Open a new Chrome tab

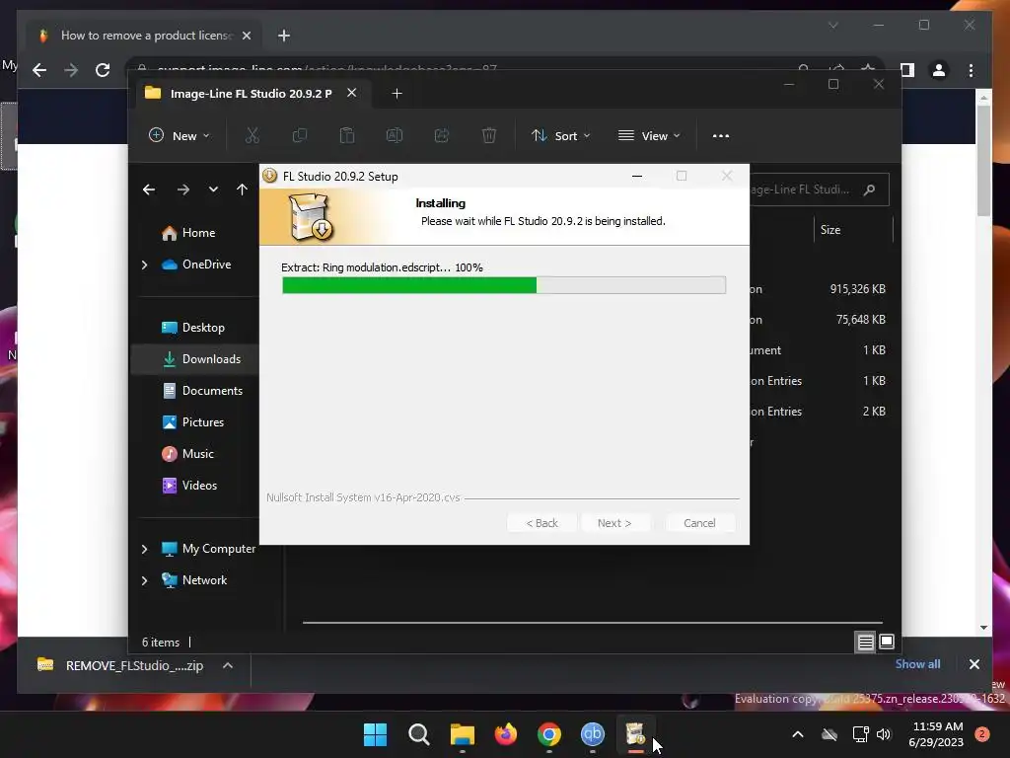(284, 36)
